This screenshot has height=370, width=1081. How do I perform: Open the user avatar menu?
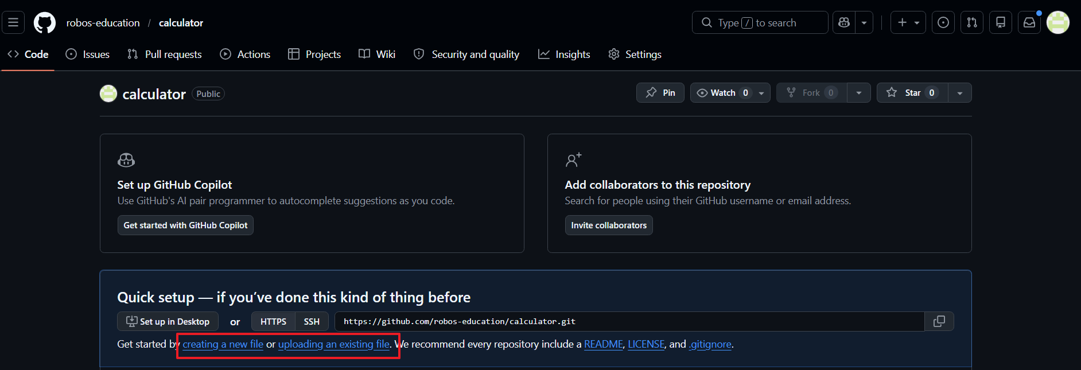coord(1058,22)
